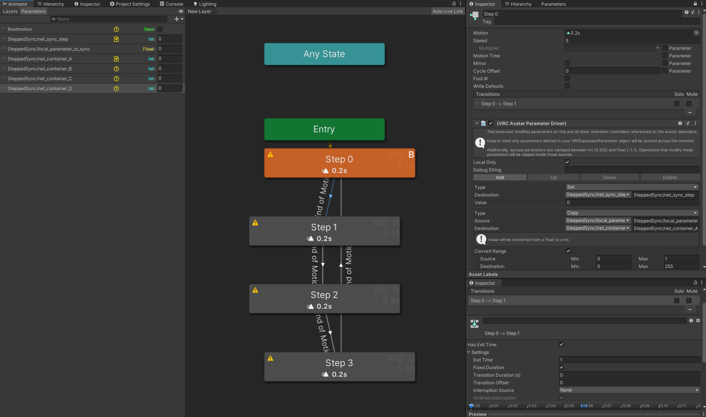706x417 pixels.
Task: Click the Auto Live Link button
Action: (x=447, y=11)
